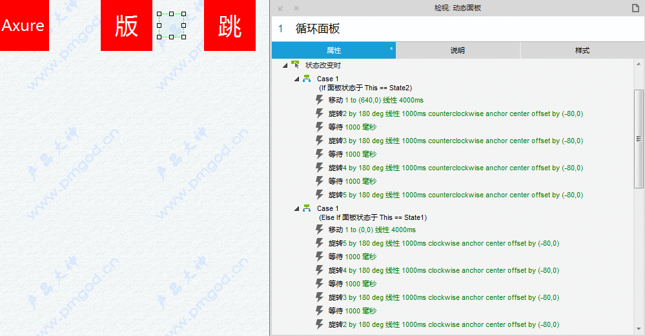Select '(Else If 面板状态于 This == State1)' condition
This screenshot has width=645, height=336.
pyautogui.click(x=373, y=218)
